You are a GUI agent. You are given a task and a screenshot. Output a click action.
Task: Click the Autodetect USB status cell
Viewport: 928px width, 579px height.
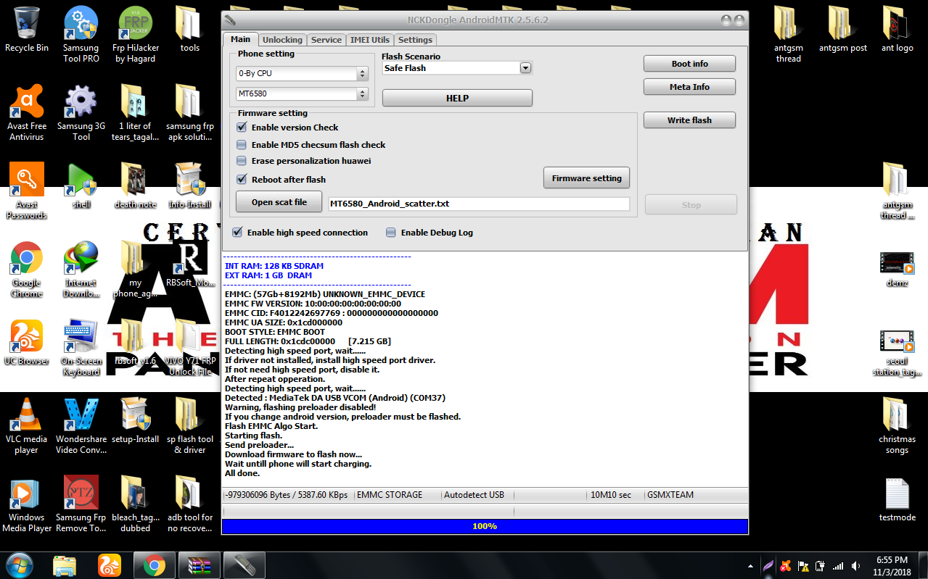tap(477, 495)
